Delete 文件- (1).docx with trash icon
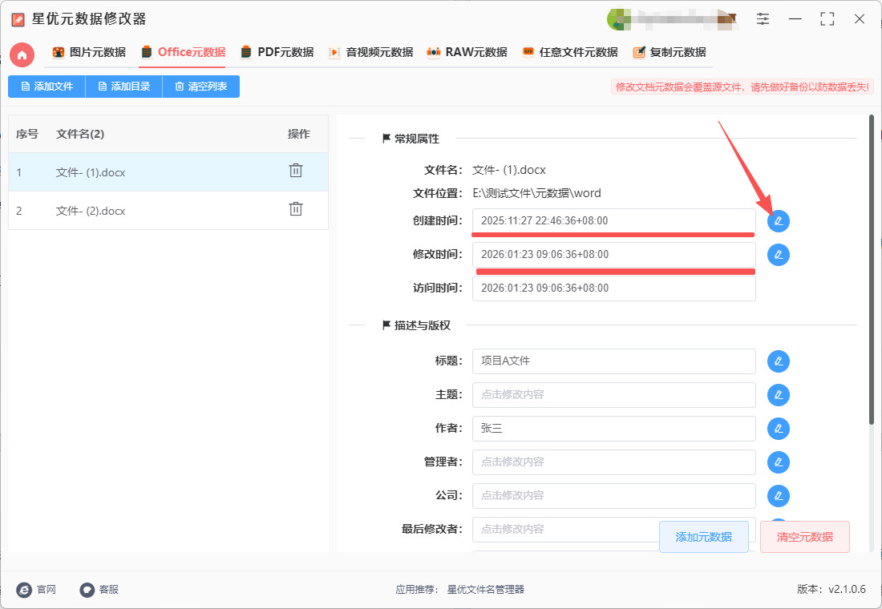 point(296,171)
